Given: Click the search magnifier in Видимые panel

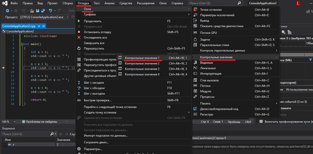Looking at the screenshot, I should 52,134.
